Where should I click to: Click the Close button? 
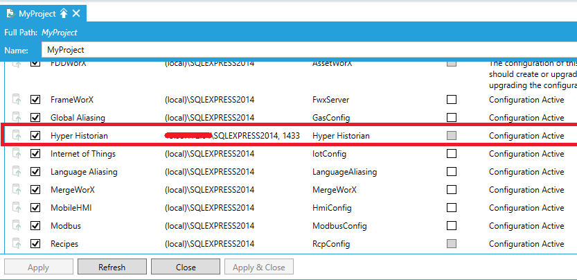click(186, 267)
